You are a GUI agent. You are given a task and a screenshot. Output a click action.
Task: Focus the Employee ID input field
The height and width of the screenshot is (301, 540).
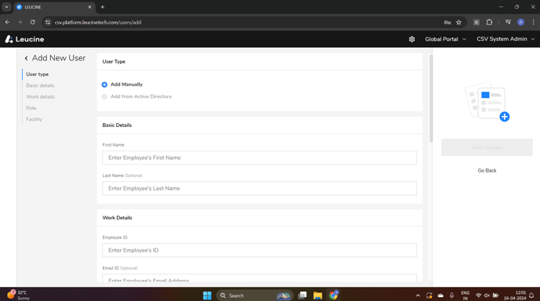point(259,250)
